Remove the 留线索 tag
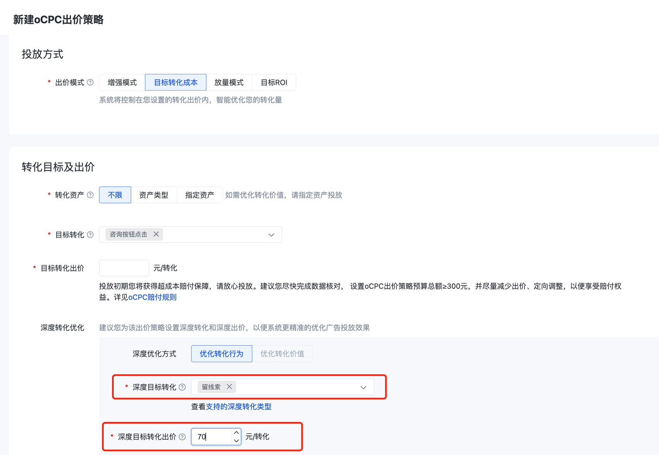 pyautogui.click(x=229, y=387)
